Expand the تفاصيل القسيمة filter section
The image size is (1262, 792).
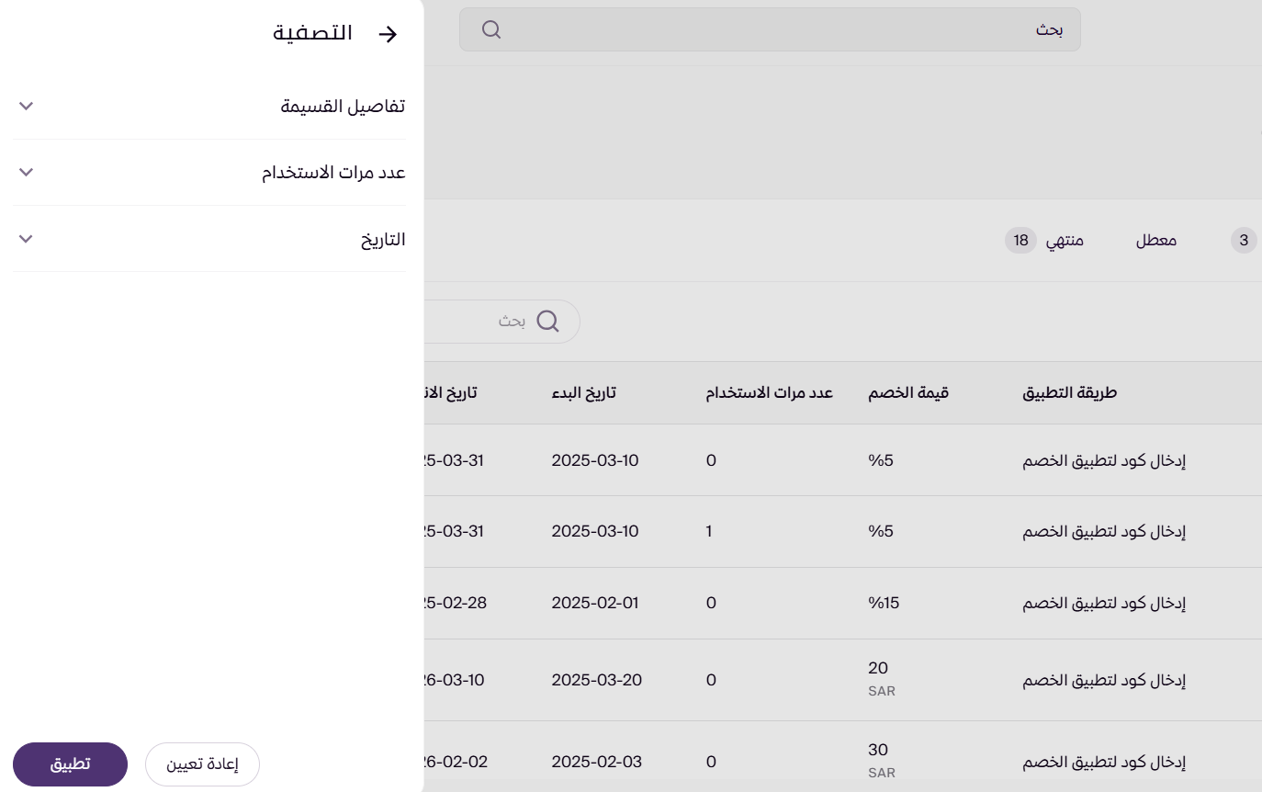(209, 107)
